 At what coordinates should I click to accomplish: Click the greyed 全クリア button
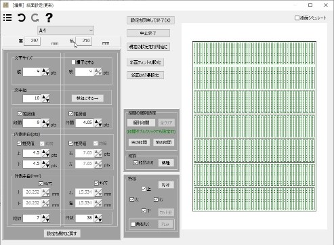click(166, 122)
